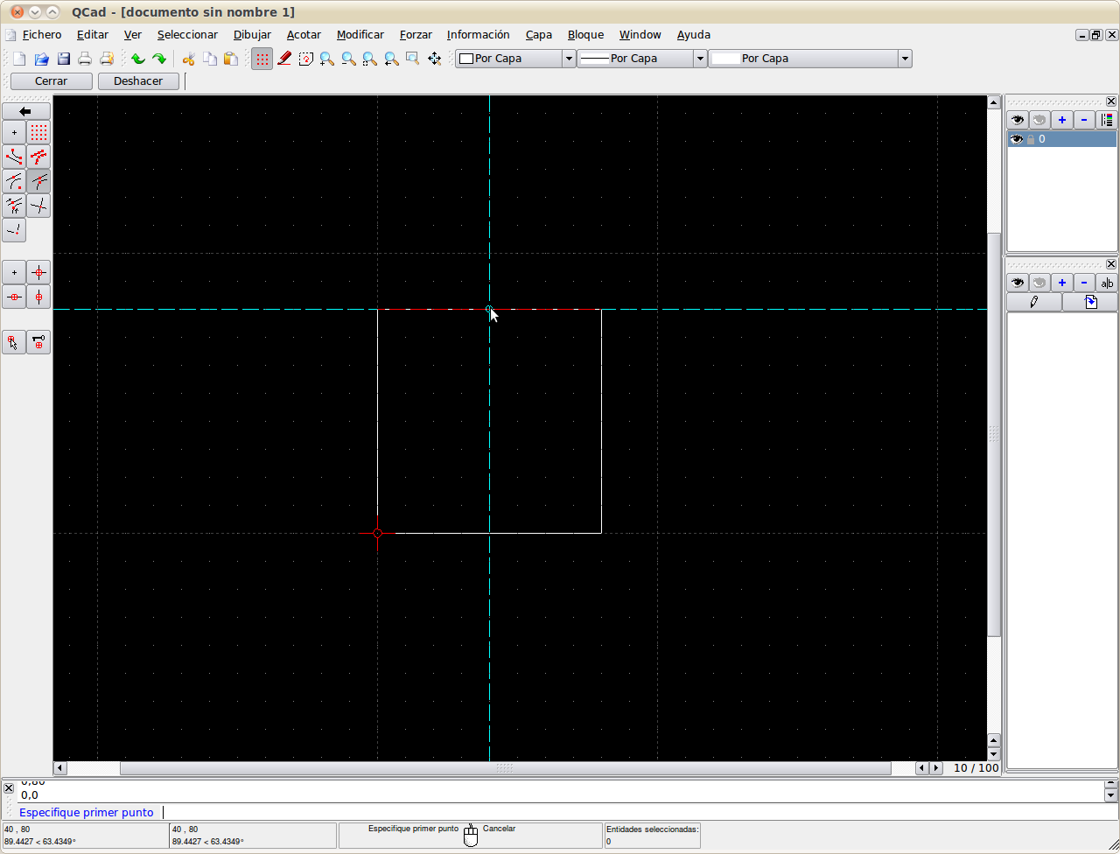Activate the Auto Zoom pan tool

coord(368,59)
